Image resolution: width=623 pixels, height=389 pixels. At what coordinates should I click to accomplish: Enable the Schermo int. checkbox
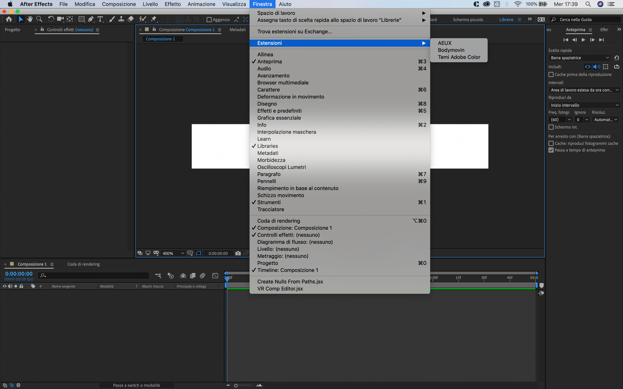[x=551, y=127]
